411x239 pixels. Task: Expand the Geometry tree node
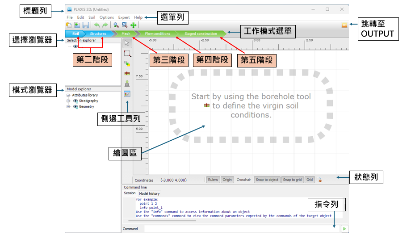tap(68, 107)
